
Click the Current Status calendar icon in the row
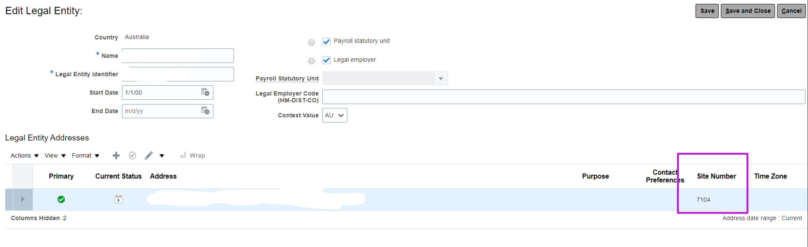tap(118, 199)
